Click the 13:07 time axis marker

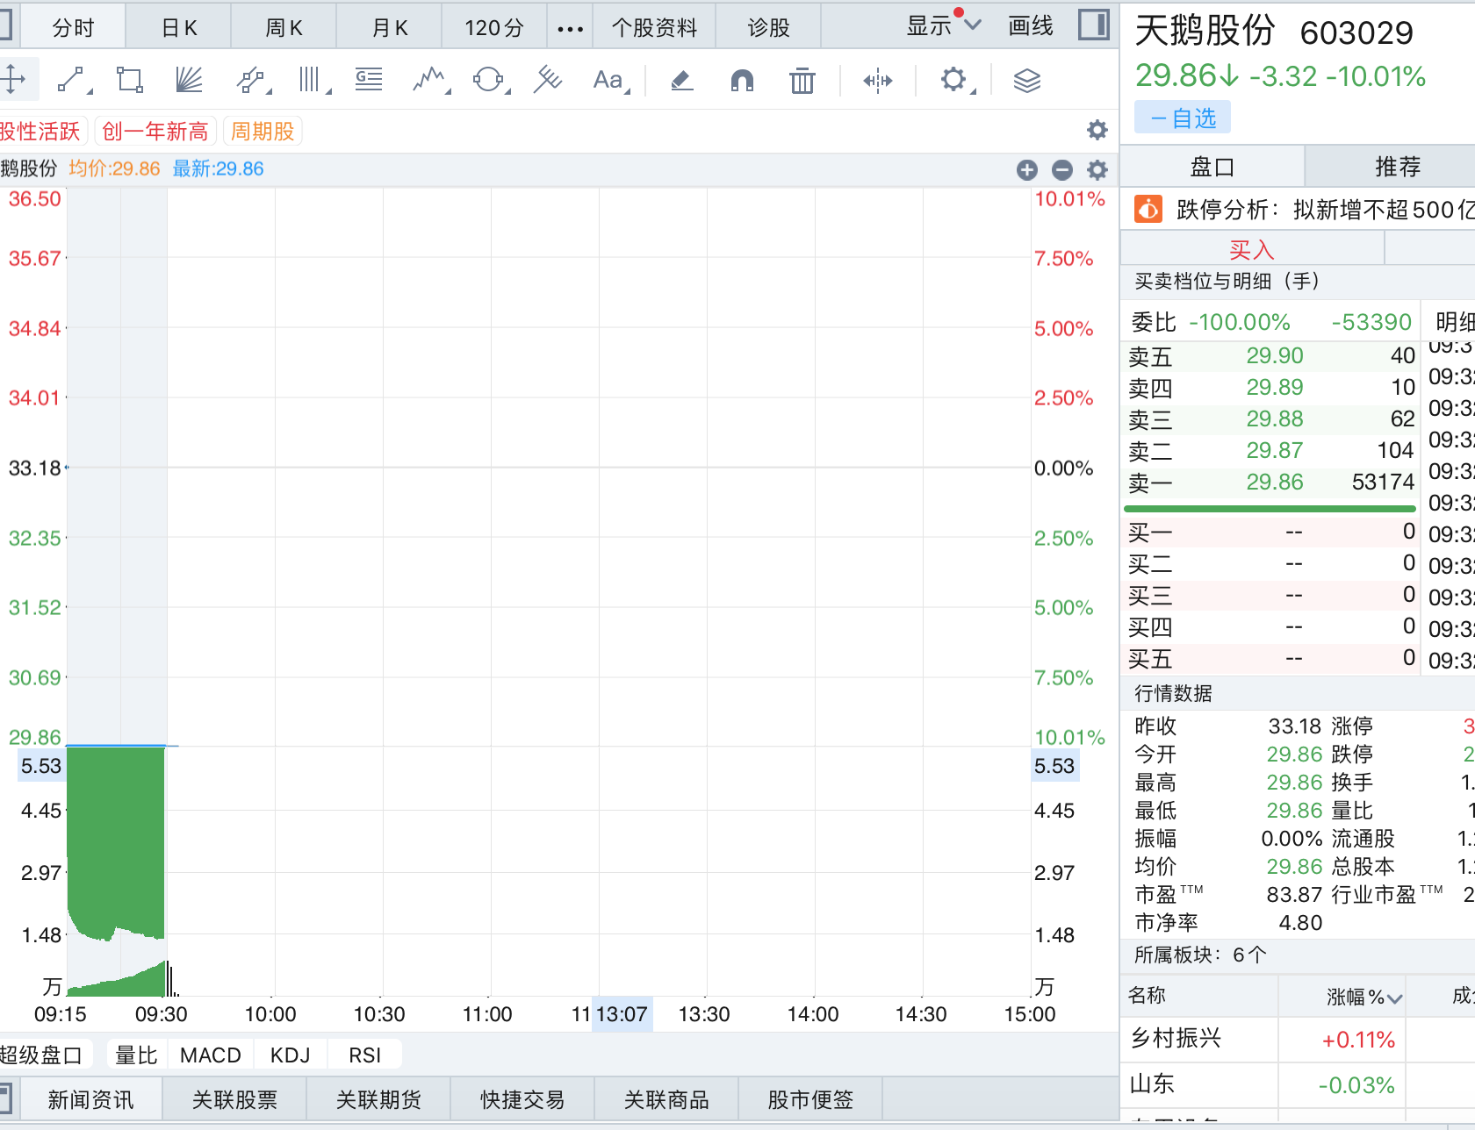click(622, 1014)
